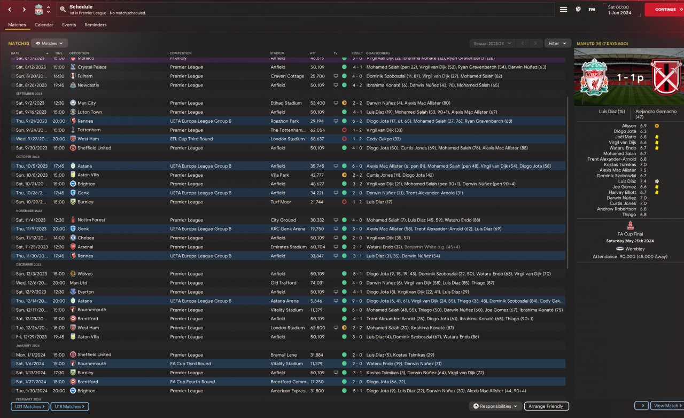Open the Matches view dropdown with eye icon
Viewport: 684px width, 418px height.
point(49,43)
